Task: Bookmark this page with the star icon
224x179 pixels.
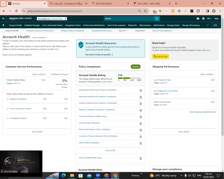Action: (x=145, y=11)
